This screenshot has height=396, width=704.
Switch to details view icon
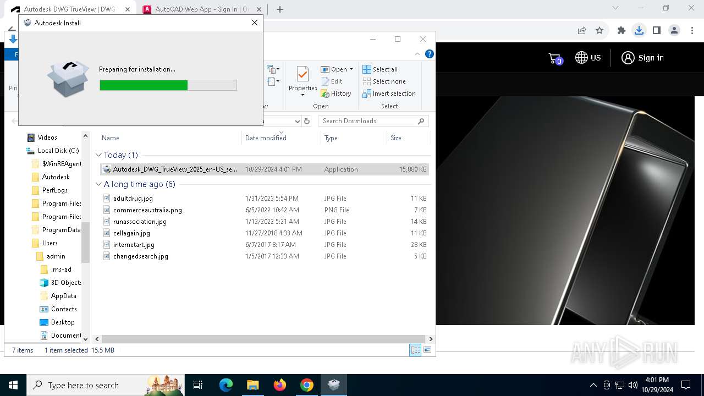pos(415,350)
